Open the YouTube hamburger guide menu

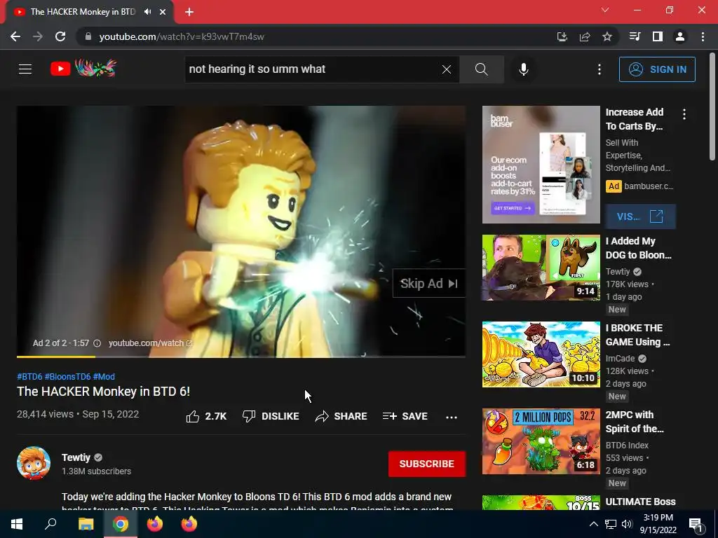point(25,69)
